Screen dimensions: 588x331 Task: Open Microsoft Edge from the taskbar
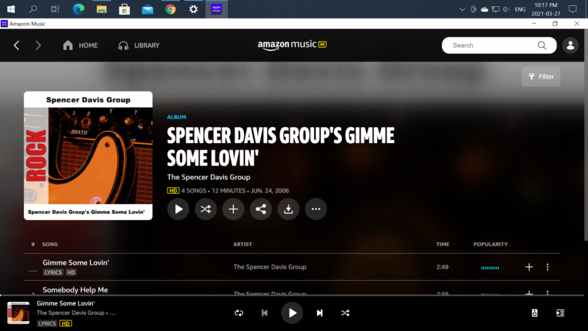coord(79,9)
